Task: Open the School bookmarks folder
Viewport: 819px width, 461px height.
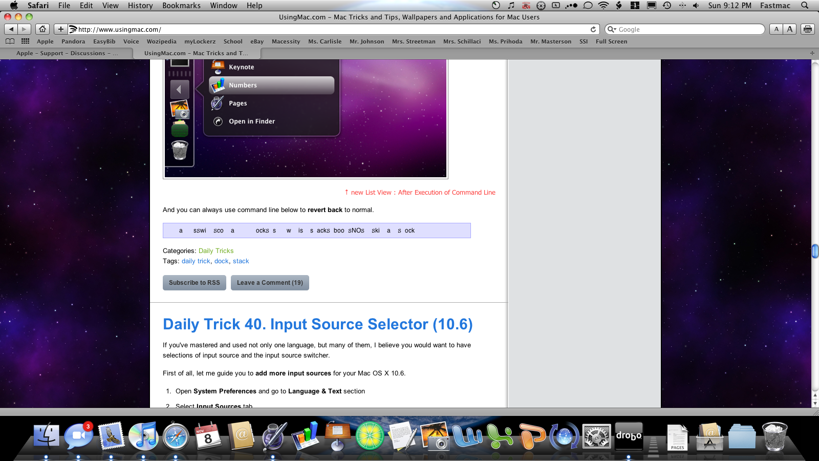Action: tap(233, 41)
